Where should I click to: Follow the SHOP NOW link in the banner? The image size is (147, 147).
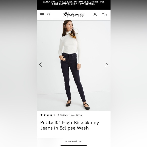[77, 4]
